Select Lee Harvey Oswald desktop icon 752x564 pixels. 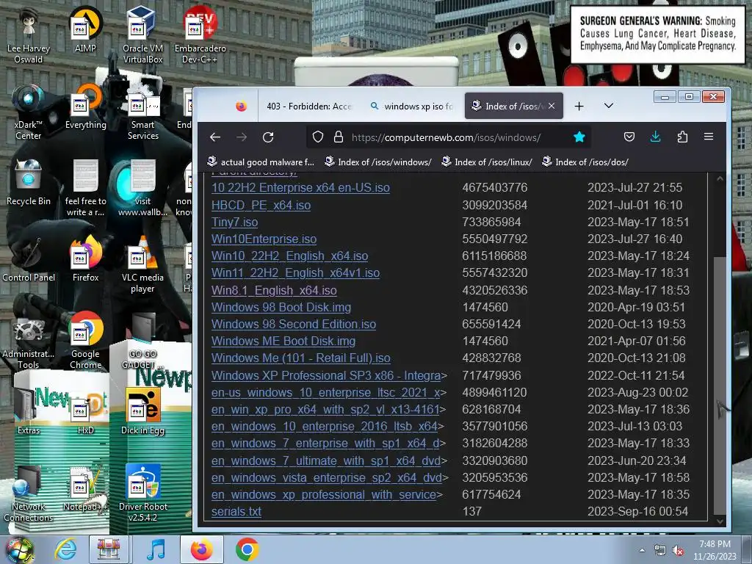(x=29, y=35)
